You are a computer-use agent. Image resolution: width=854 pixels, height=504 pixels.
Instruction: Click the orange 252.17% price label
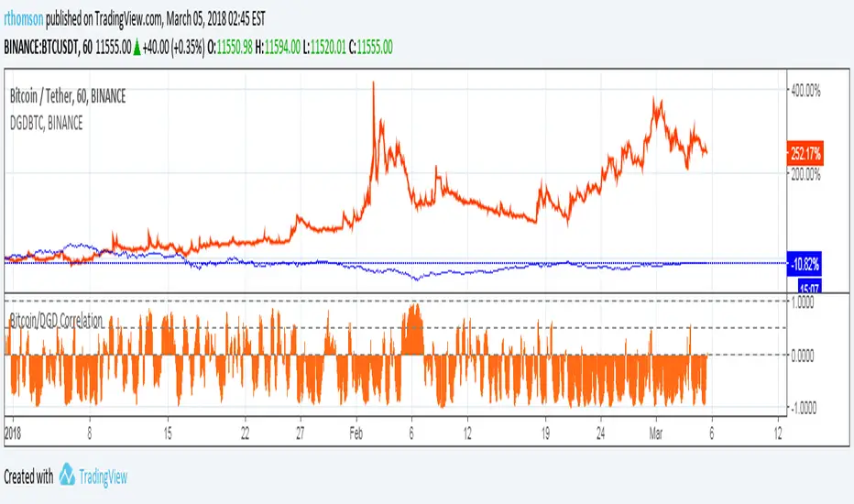click(x=805, y=154)
